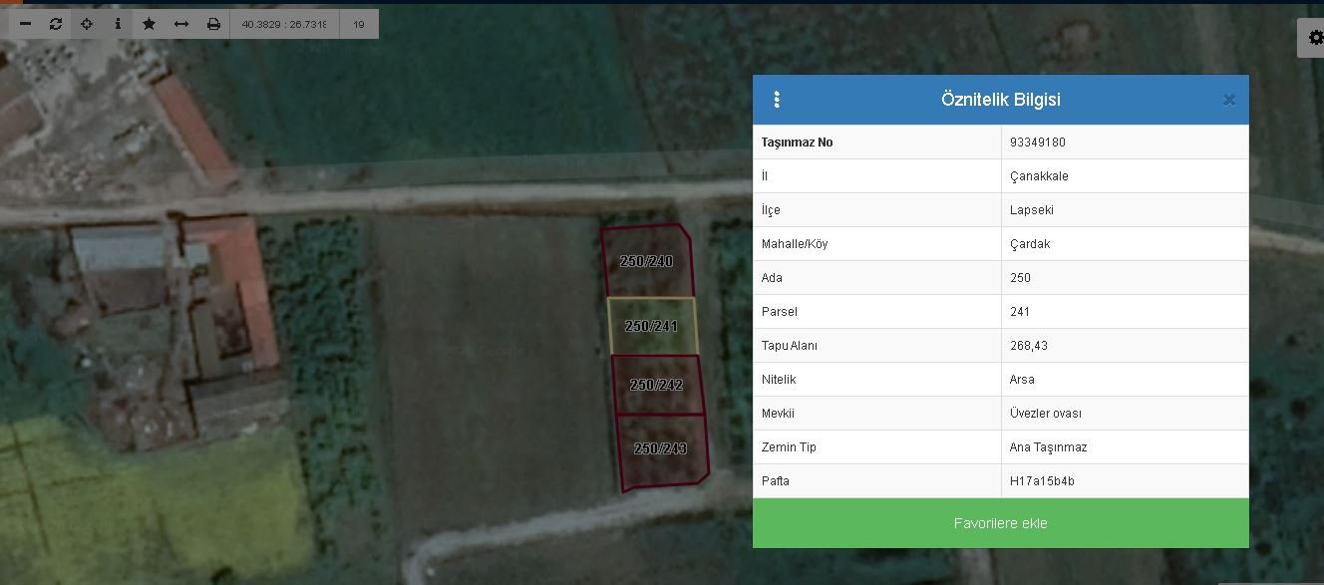The width and height of the screenshot is (1324, 585).
Task: Select parcel 250/240 on the map
Action: pyautogui.click(x=646, y=262)
